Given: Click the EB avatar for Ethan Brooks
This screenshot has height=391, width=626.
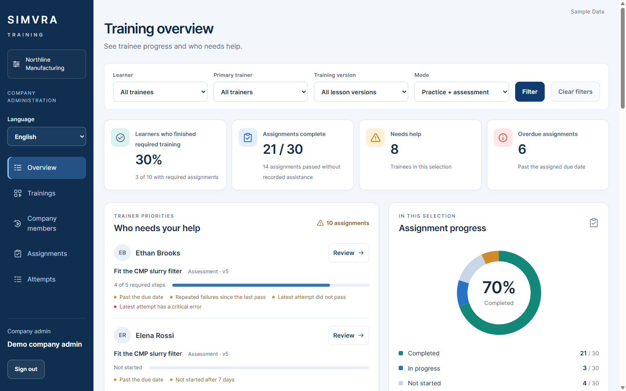Looking at the screenshot, I should click(x=123, y=253).
